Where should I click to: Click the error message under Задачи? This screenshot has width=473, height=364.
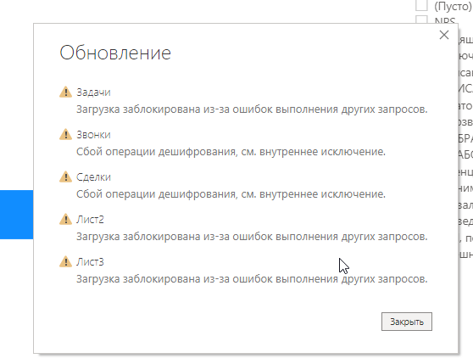(x=252, y=109)
